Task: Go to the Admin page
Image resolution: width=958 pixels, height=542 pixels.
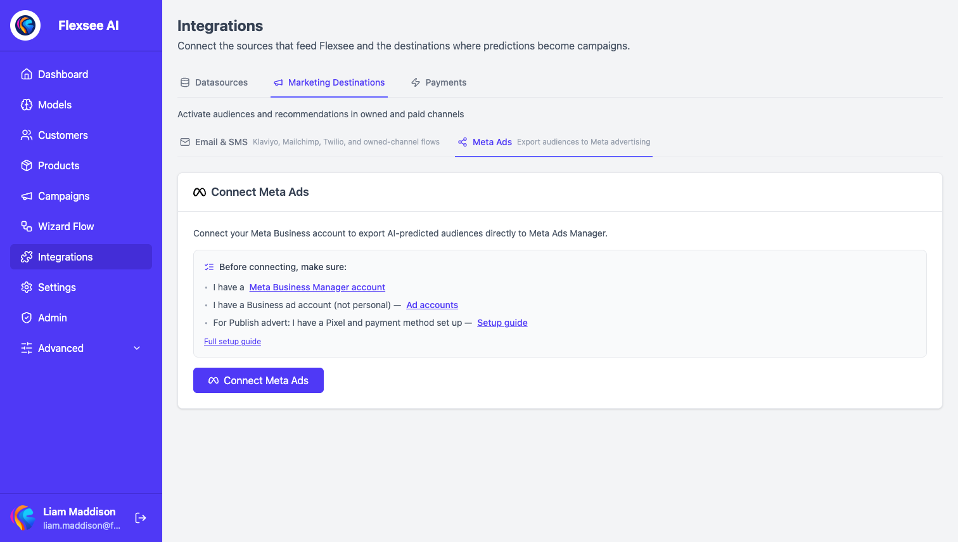Action: (81, 318)
